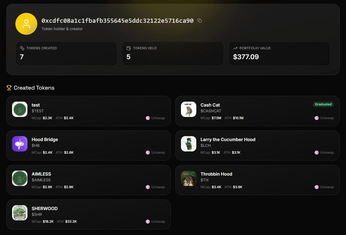This screenshot has width=346, height=235.
Task: Click the SHERWOOD forest token logo
Action: tap(20, 213)
